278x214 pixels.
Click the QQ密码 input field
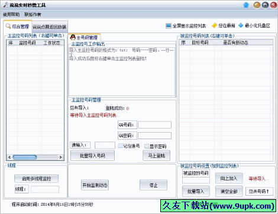click(x=154, y=136)
